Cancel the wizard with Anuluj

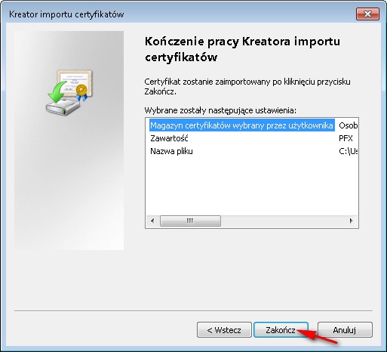point(345,329)
